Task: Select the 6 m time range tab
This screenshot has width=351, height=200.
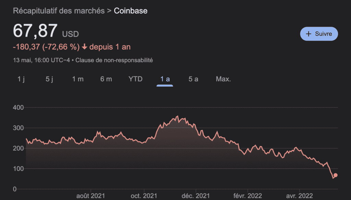Action: (106, 79)
